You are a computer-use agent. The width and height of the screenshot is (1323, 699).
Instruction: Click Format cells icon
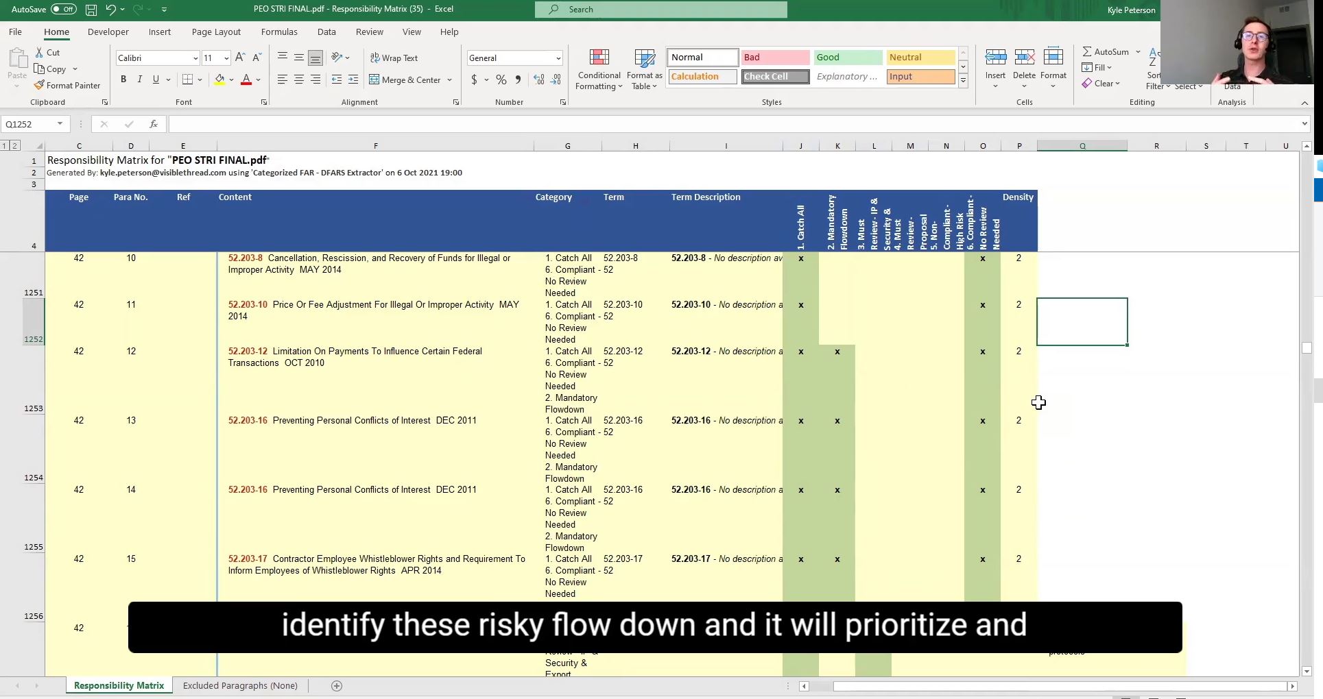point(1053,58)
